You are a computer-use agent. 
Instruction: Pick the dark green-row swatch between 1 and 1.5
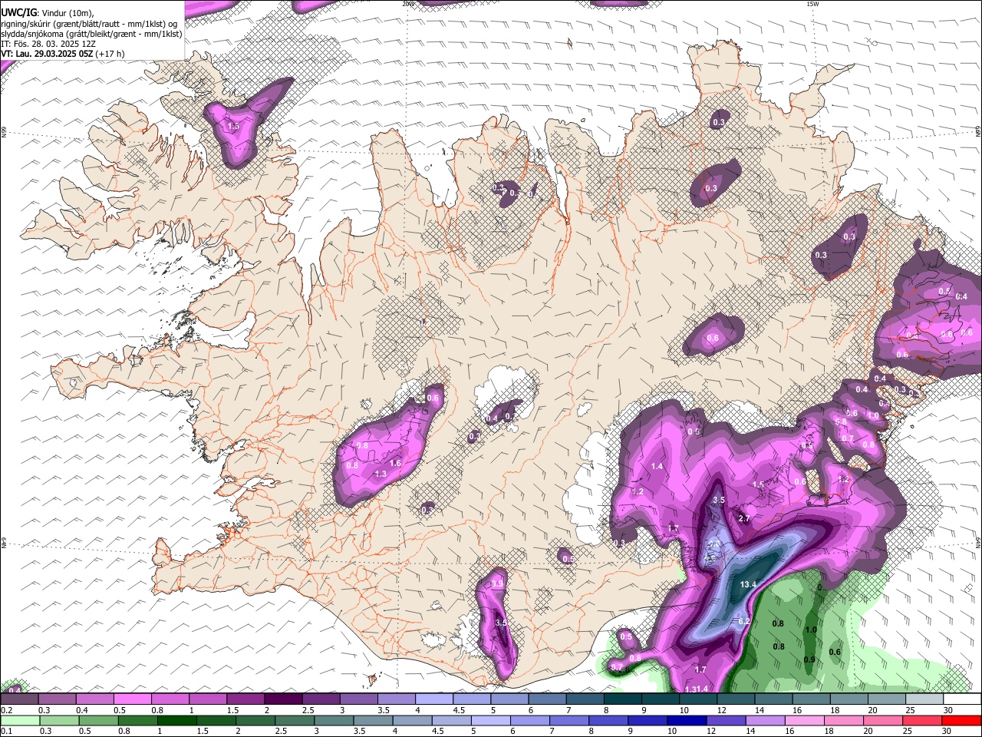pyautogui.click(x=177, y=720)
